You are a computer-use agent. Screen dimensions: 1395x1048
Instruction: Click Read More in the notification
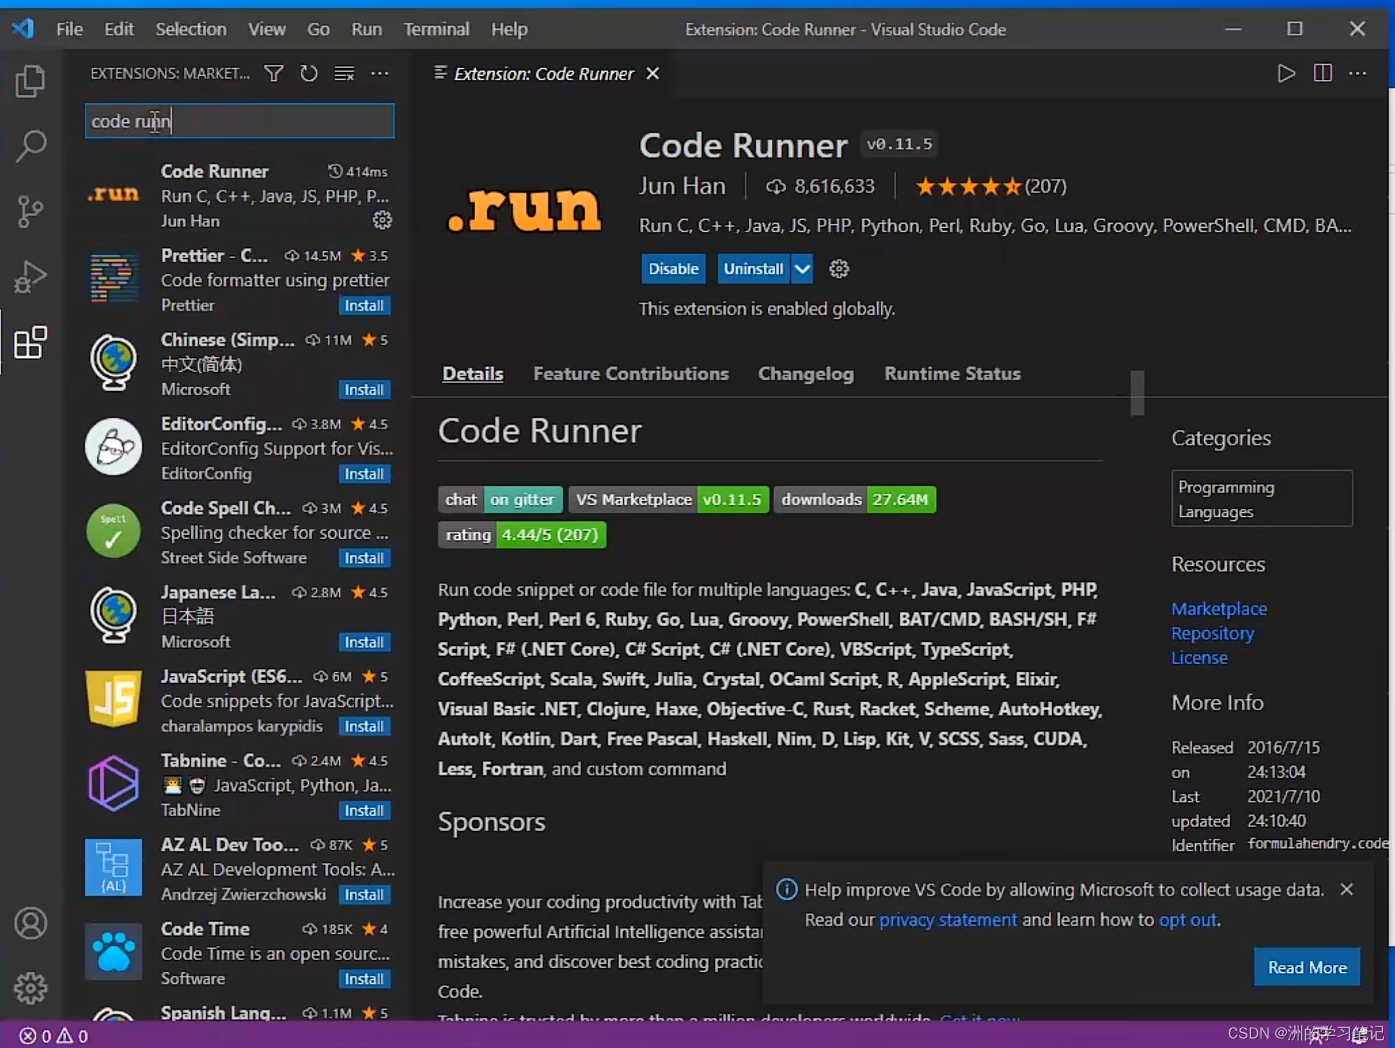tap(1306, 967)
